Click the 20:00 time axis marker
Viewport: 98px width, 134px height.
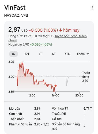[x=79, y=95]
